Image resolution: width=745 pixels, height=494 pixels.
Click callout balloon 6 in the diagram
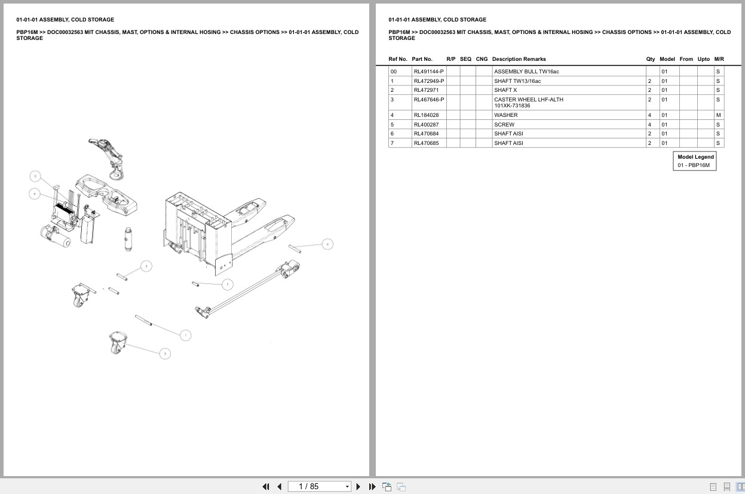327,244
